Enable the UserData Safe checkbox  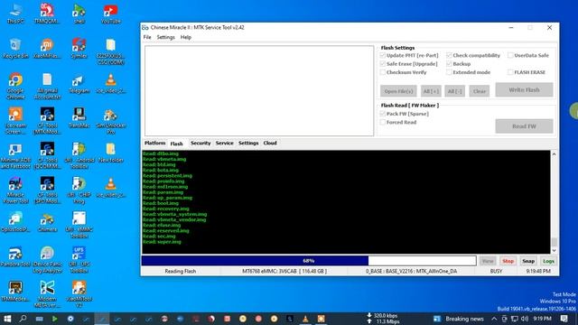coord(510,55)
